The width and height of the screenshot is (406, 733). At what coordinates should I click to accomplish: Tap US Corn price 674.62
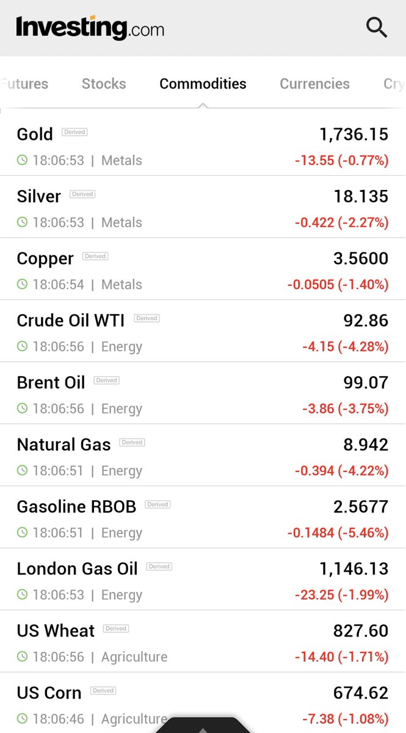pyautogui.click(x=361, y=693)
